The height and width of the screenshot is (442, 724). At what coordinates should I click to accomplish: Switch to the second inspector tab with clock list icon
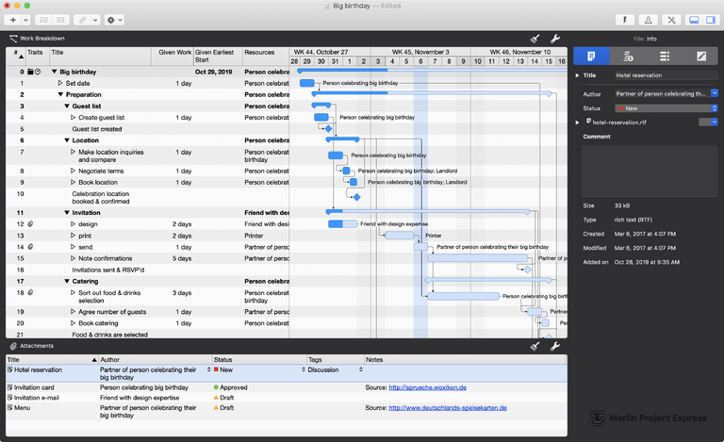tap(628, 57)
